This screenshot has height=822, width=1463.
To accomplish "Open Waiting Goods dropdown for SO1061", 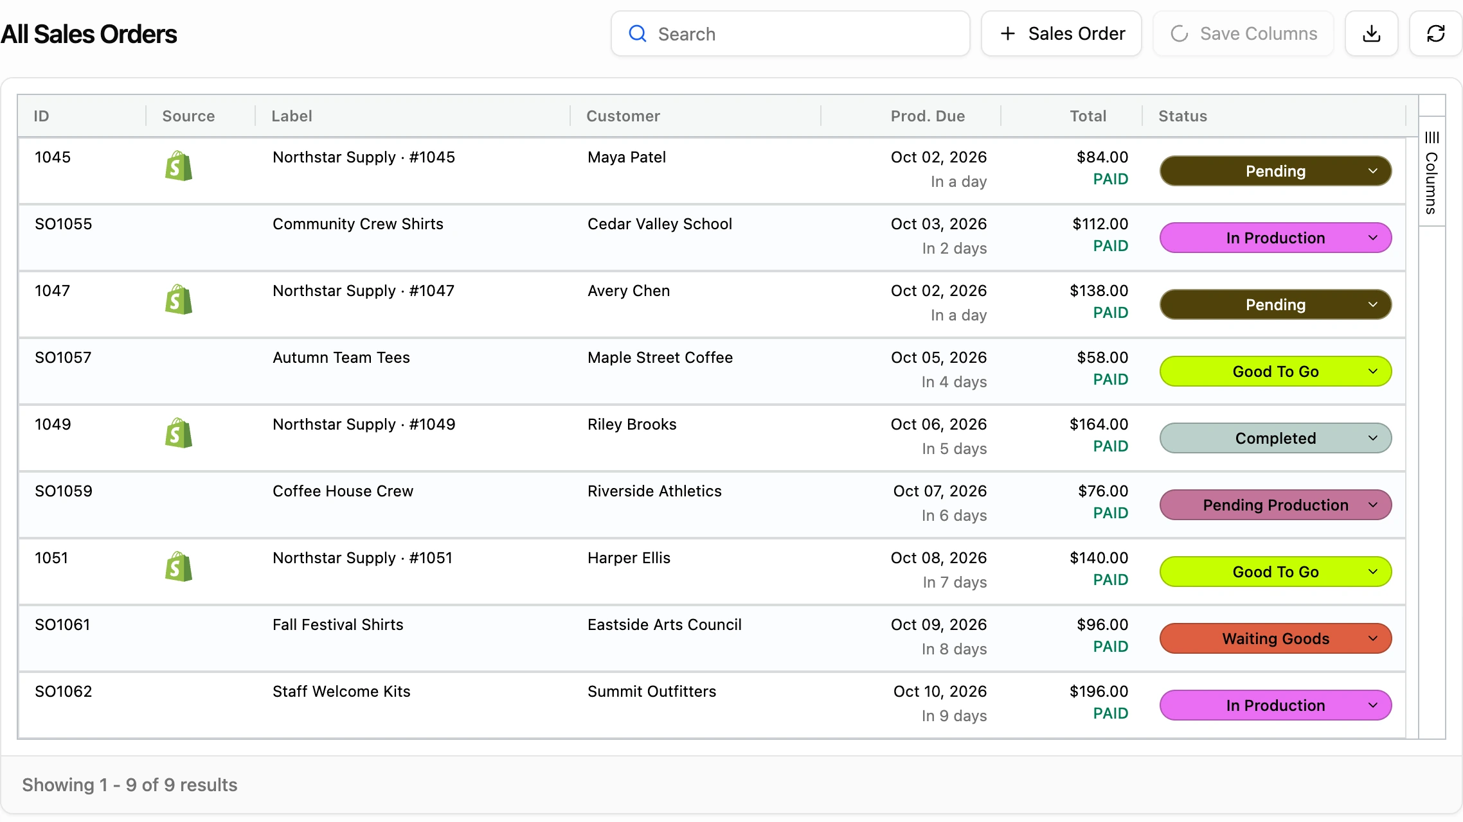I will click(1275, 638).
